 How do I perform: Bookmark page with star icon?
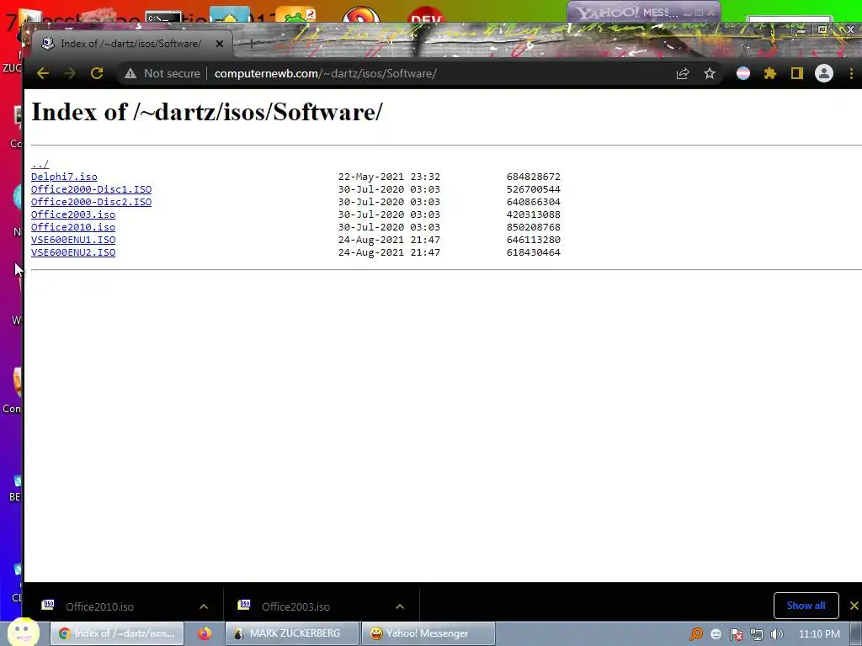[x=710, y=74]
